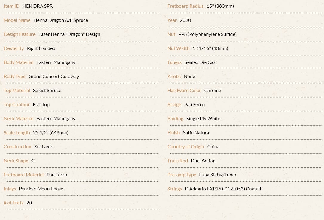Click the Design Feature label
324x220 pixels.
[20, 34]
